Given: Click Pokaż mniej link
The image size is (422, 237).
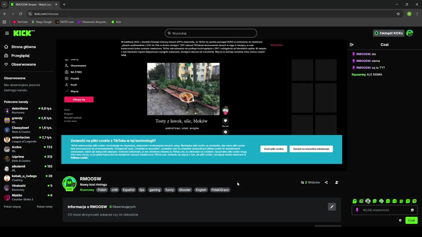Looking at the screenshot, I should pos(45,207).
